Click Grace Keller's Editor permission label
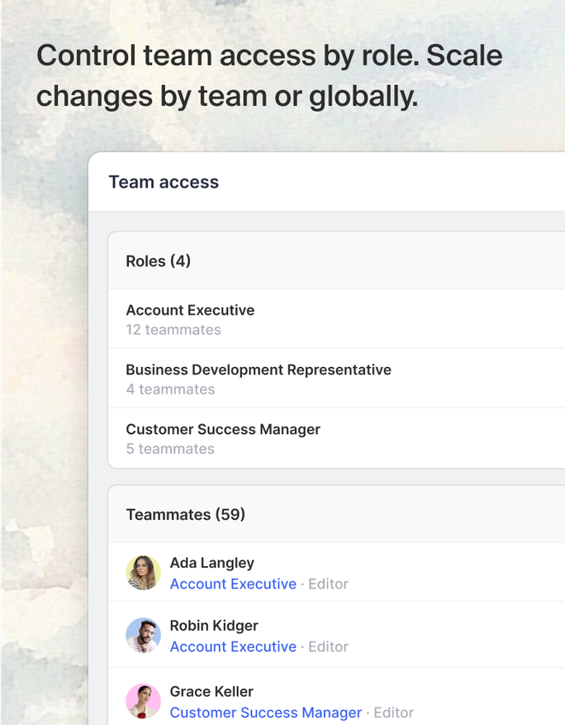Viewport: 565px width, 725px height. [x=394, y=713]
